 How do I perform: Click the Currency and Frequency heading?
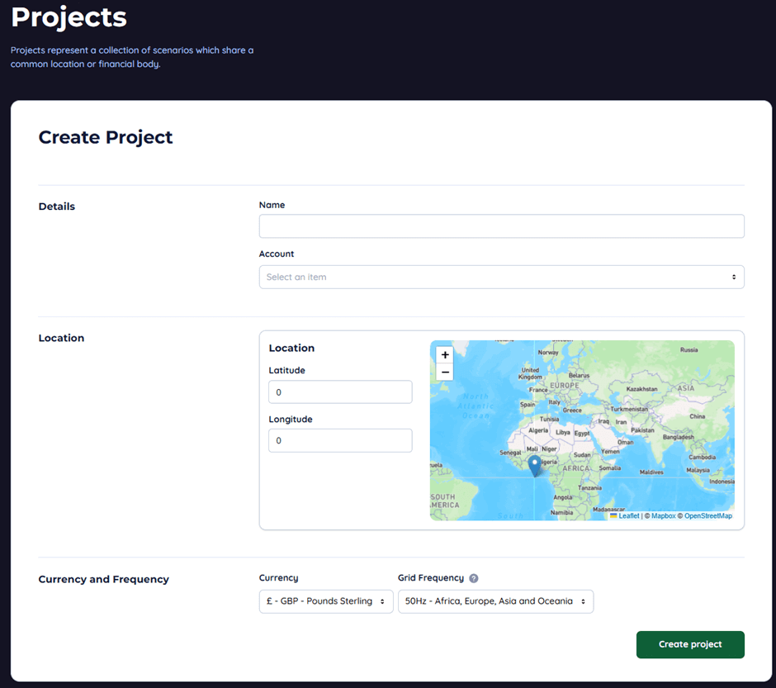103,579
